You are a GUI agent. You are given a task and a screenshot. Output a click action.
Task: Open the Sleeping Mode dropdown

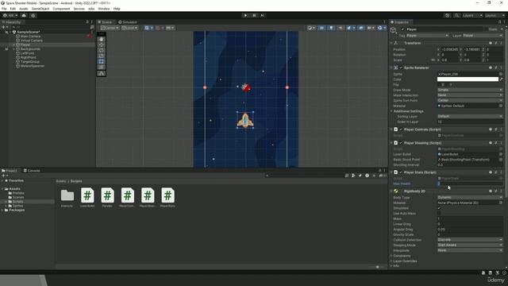[x=470, y=245]
